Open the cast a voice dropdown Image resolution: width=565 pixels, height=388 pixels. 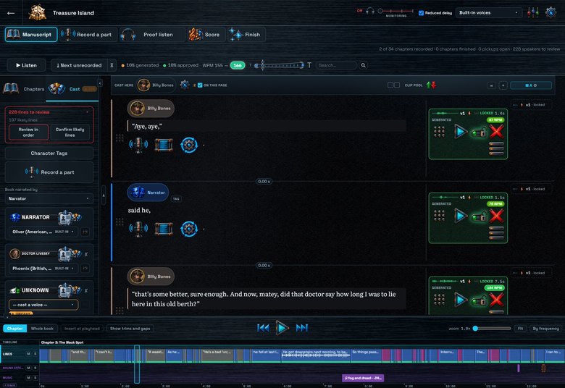[x=43, y=305]
